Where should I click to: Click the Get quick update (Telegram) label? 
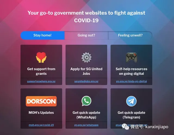point(131,115)
